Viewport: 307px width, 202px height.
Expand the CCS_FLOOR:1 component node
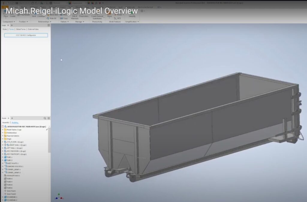(2, 142)
